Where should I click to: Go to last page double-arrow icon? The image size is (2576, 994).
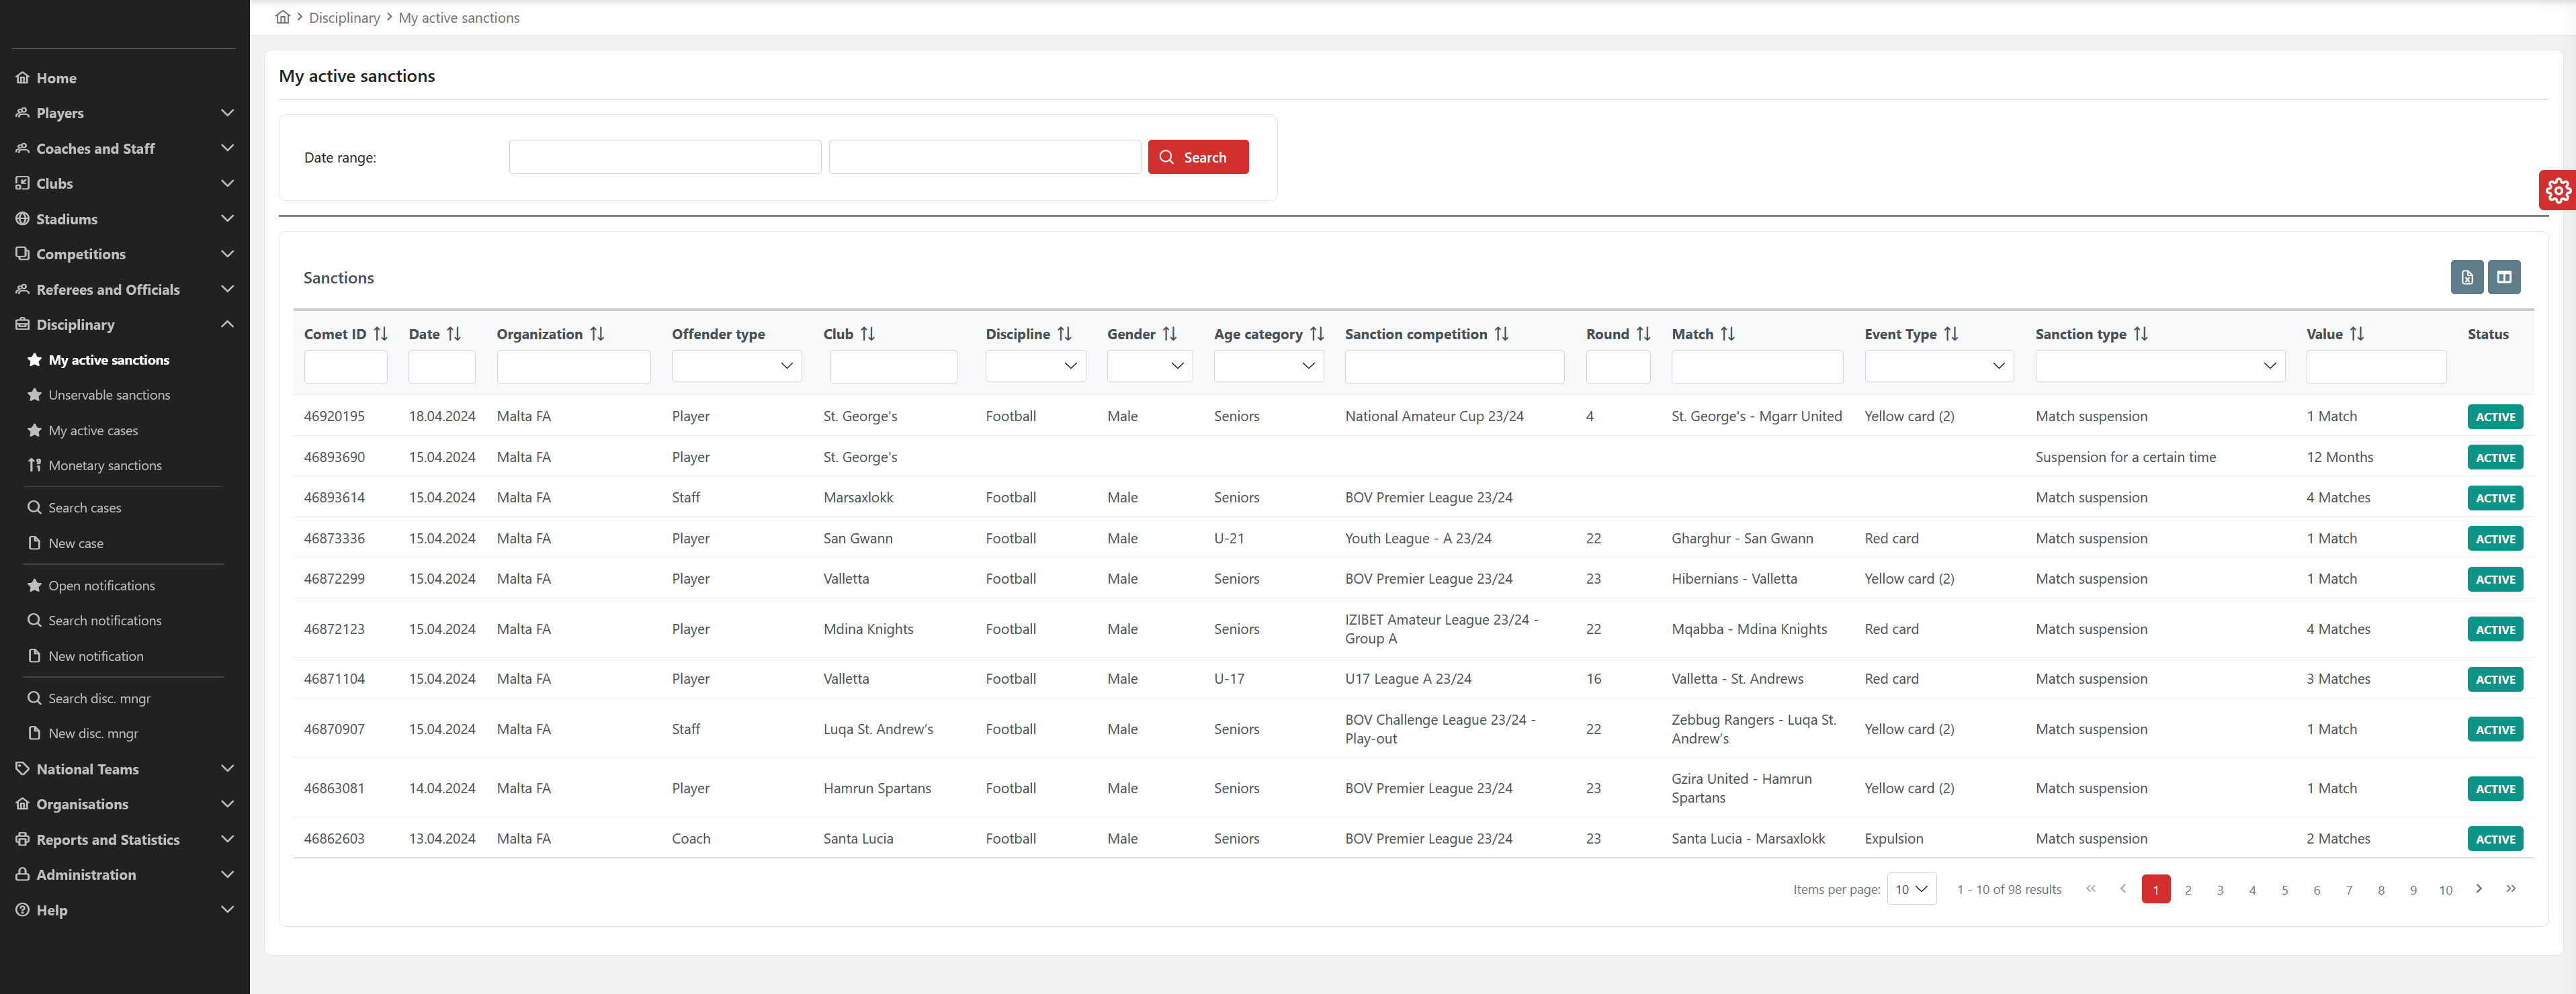tap(2510, 888)
